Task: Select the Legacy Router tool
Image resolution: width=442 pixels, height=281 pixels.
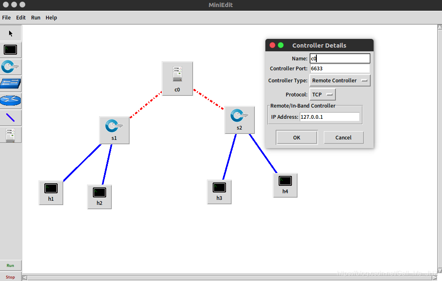Action: point(10,101)
